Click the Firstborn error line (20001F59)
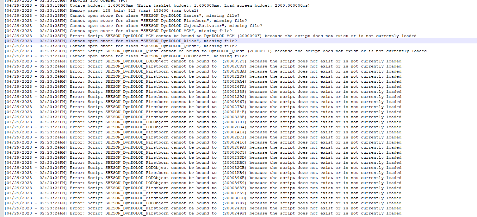 pos(203,193)
